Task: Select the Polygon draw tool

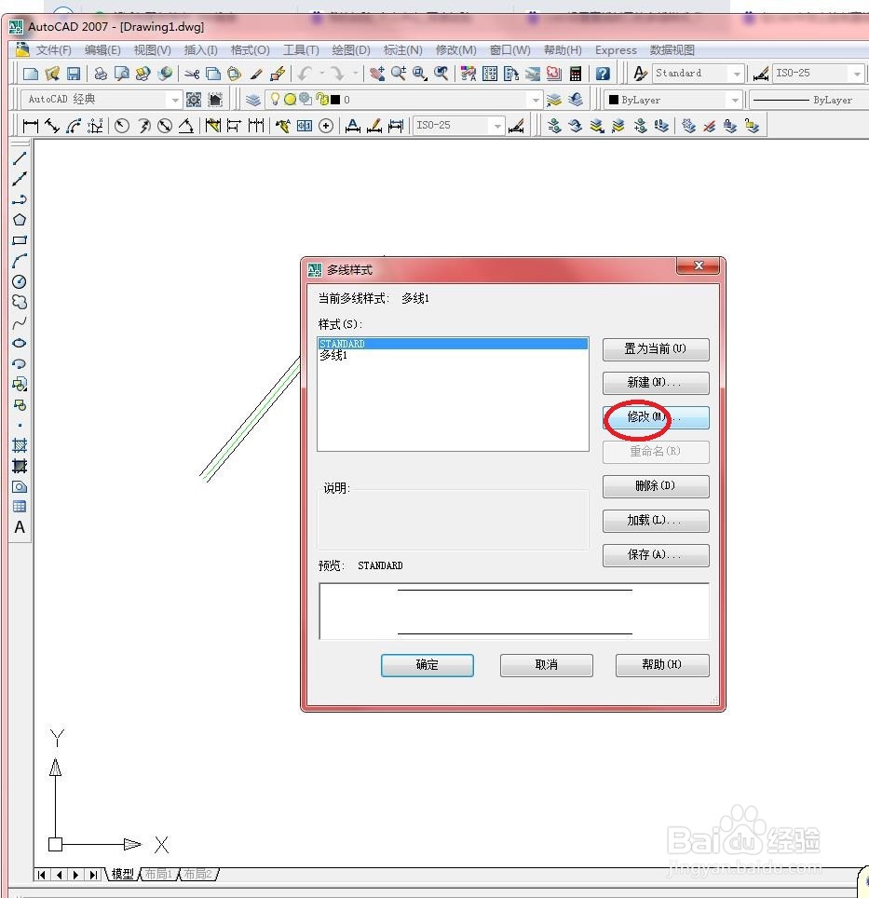Action: pos(20,220)
